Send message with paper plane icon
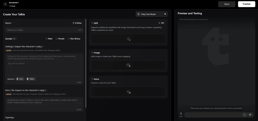 [250, 115]
